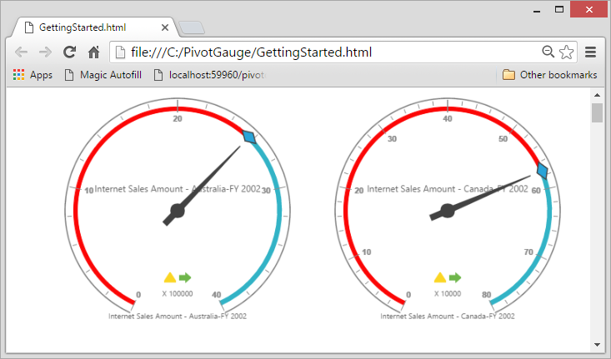
Task: Expand the Other bookmarks folder
Action: click(x=550, y=75)
